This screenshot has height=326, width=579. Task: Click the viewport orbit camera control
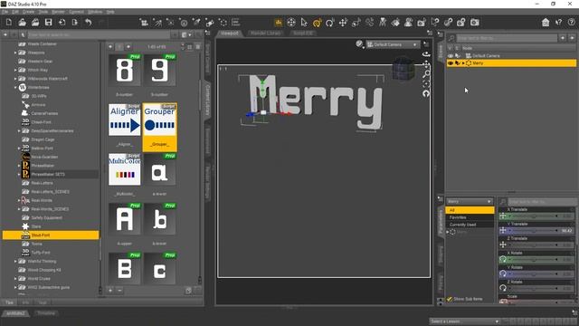426,54
